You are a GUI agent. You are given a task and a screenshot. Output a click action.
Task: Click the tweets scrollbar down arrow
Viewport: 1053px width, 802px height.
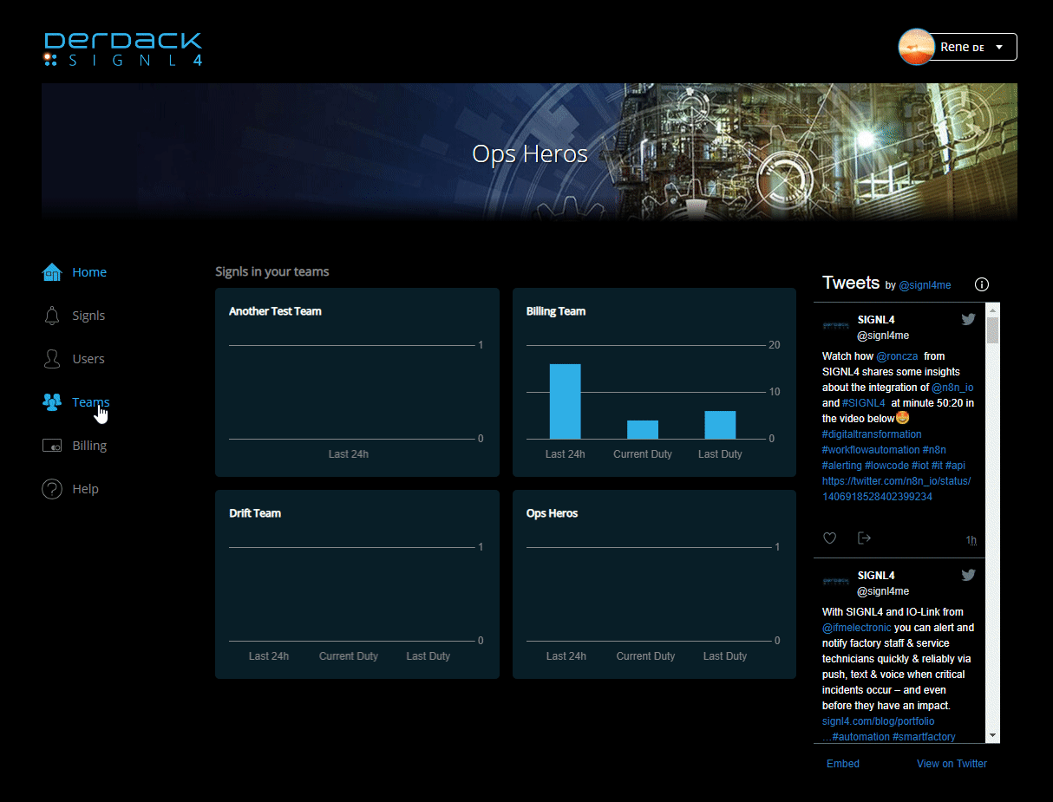tap(993, 735)
